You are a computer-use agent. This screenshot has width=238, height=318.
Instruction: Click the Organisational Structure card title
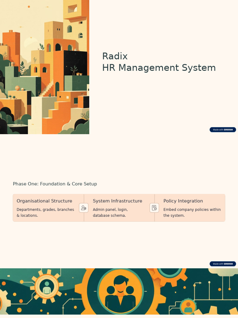[44, 201]
